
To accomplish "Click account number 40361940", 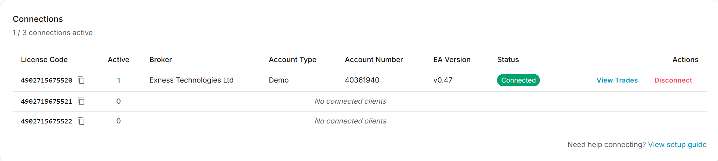I will click(362, 80).
